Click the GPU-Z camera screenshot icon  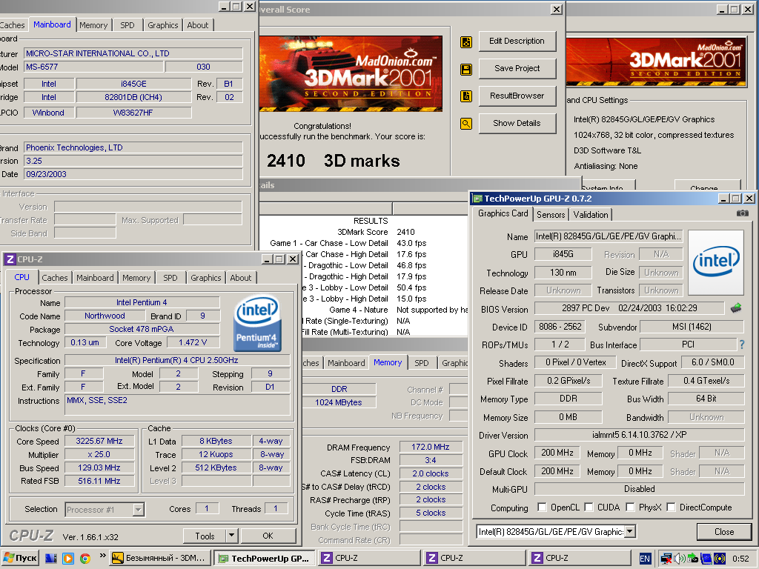(x=742, y=213)
